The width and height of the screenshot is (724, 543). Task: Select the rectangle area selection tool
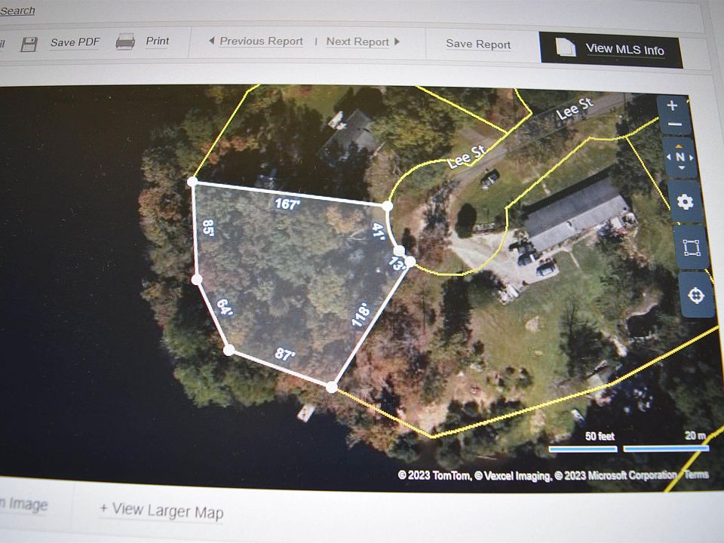pyautogui.click(x=692, y=247)
